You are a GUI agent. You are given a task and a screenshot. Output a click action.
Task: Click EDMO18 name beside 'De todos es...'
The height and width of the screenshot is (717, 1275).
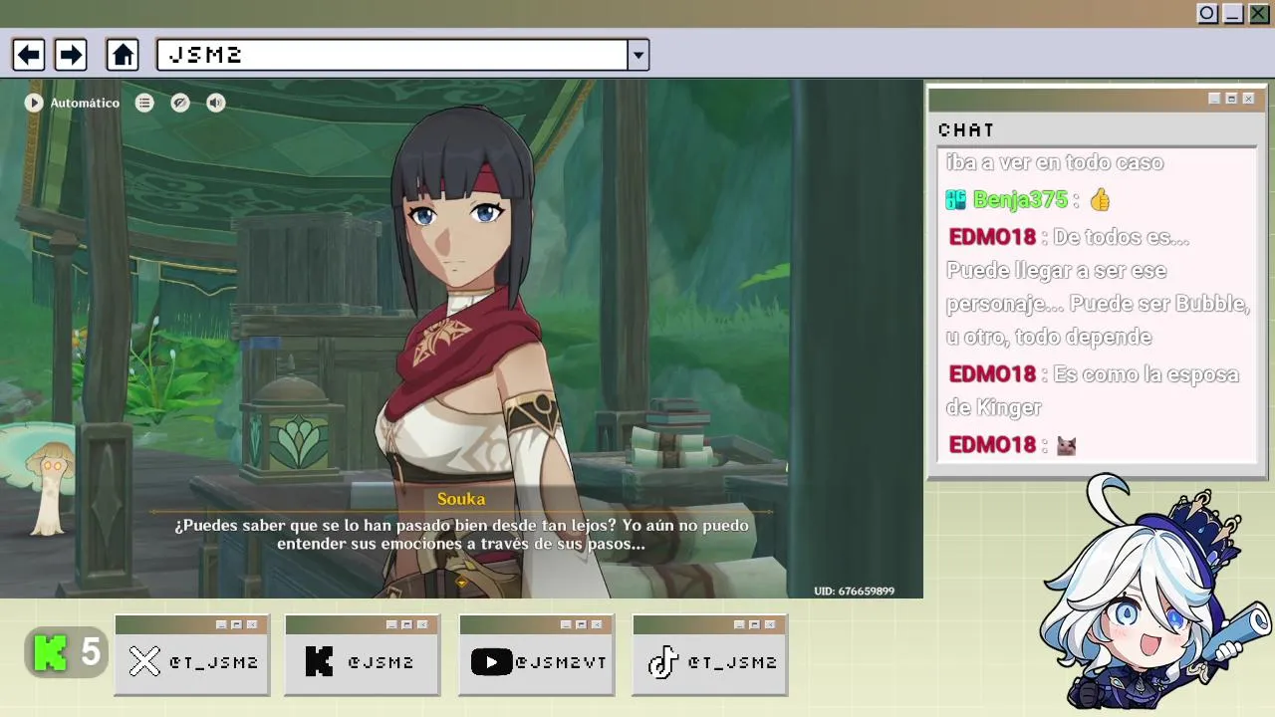point(992,237)
